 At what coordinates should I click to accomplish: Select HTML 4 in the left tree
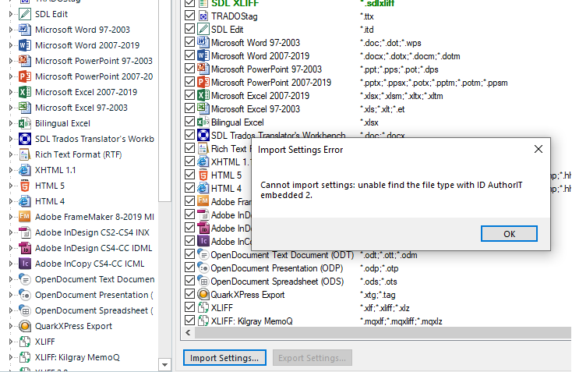[50, 201]
